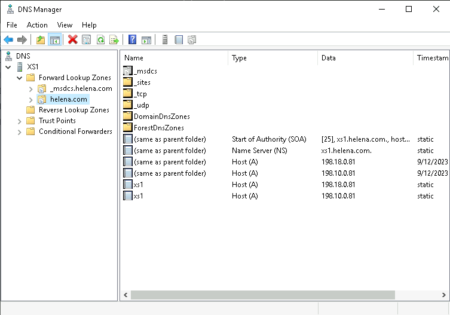Click the green Refresh toolbar icon

pos(100,40)
